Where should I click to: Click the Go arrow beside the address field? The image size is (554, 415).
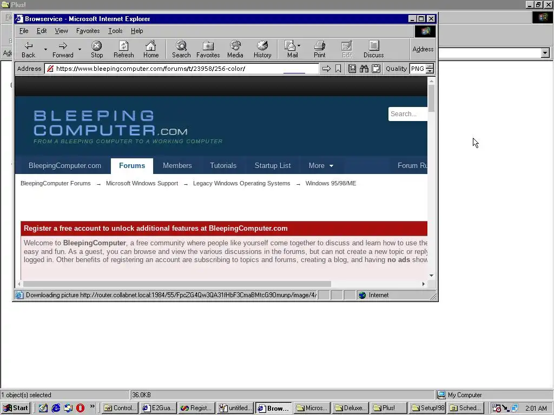(x=326, y=69)
